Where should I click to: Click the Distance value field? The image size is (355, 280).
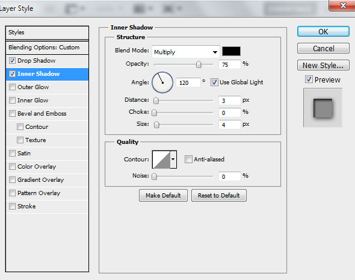[x=229, y=101]
